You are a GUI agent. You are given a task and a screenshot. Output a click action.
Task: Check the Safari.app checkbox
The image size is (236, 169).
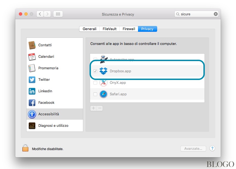95,94
